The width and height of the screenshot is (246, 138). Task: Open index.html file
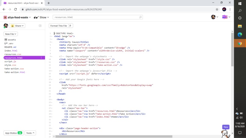click(11, 51)
